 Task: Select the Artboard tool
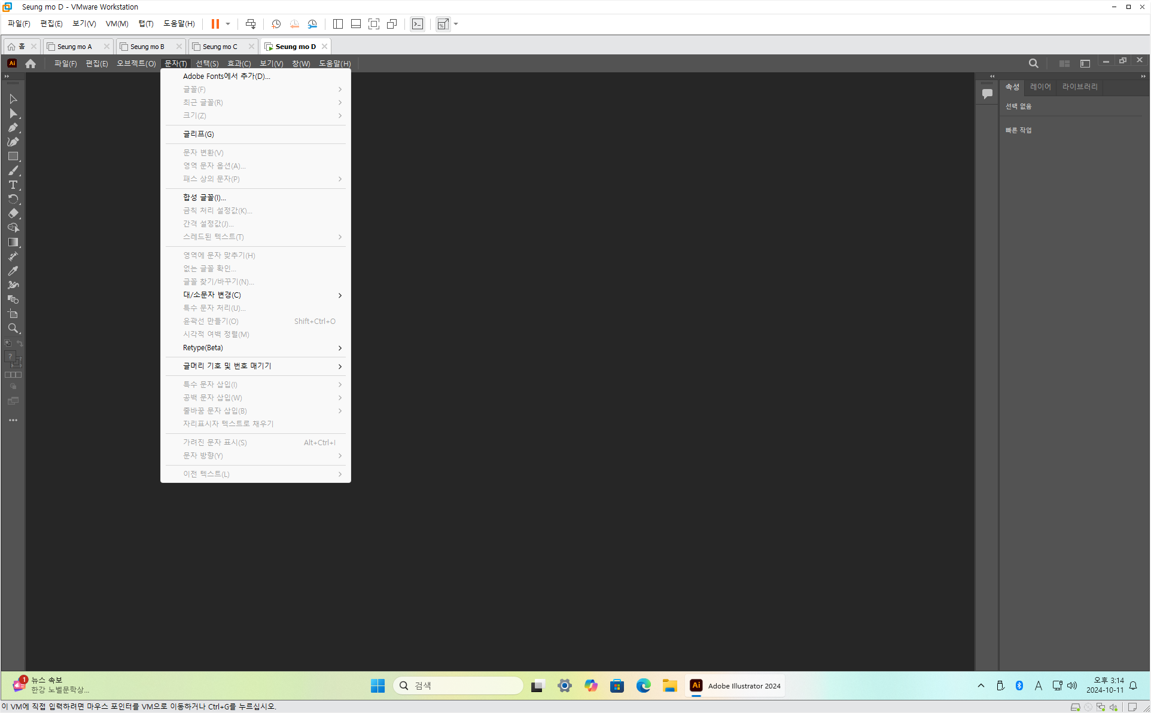click(13, 314)
